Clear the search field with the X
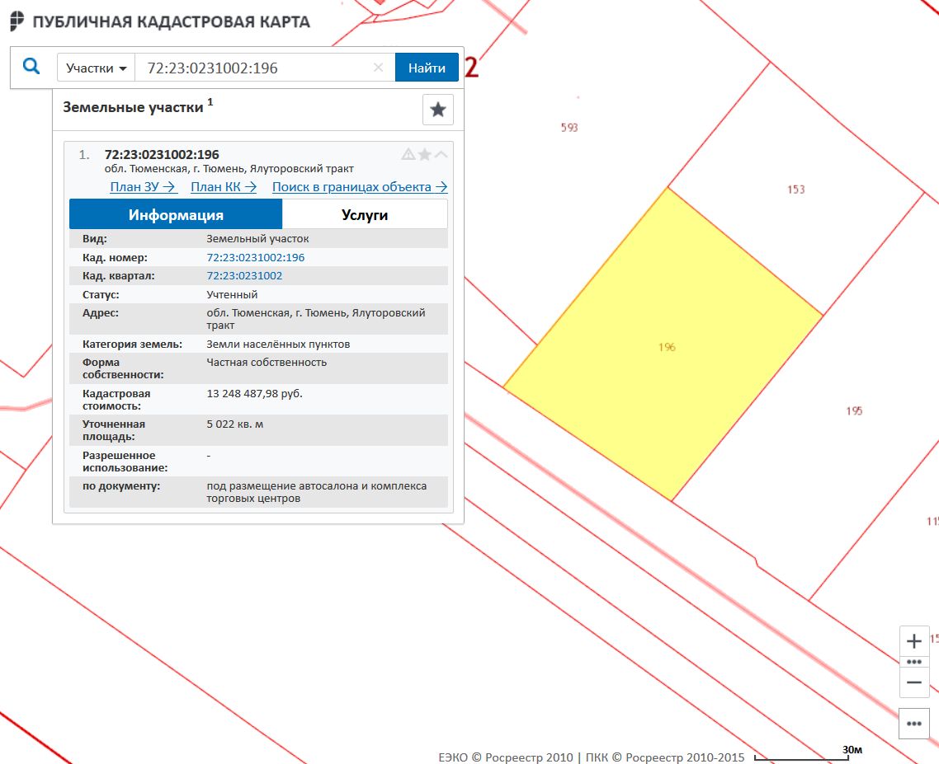The width and height of the screenshot is (939, 764). [x=379, y=68]
